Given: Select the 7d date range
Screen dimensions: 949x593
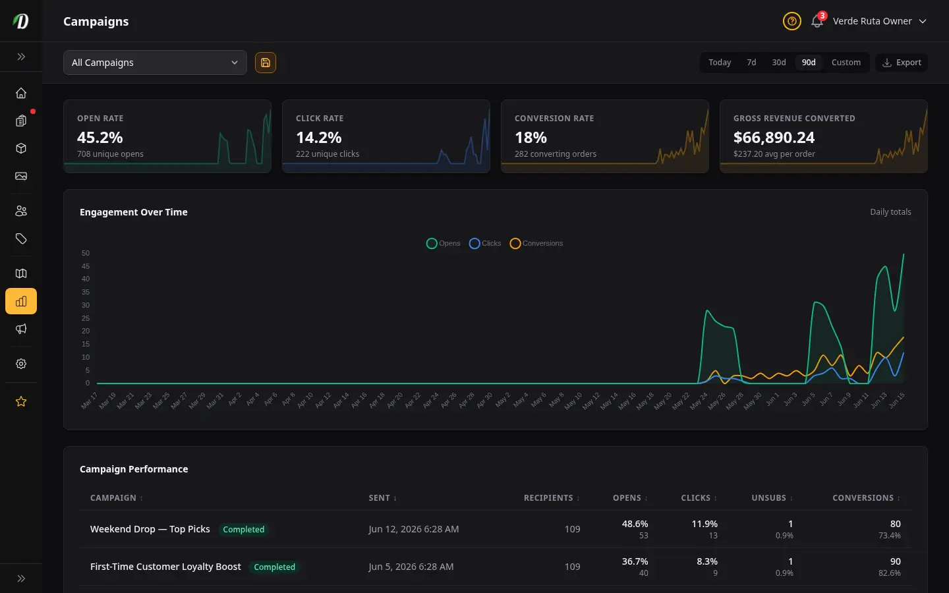Looking at the screenshot, I should [751, 63].
